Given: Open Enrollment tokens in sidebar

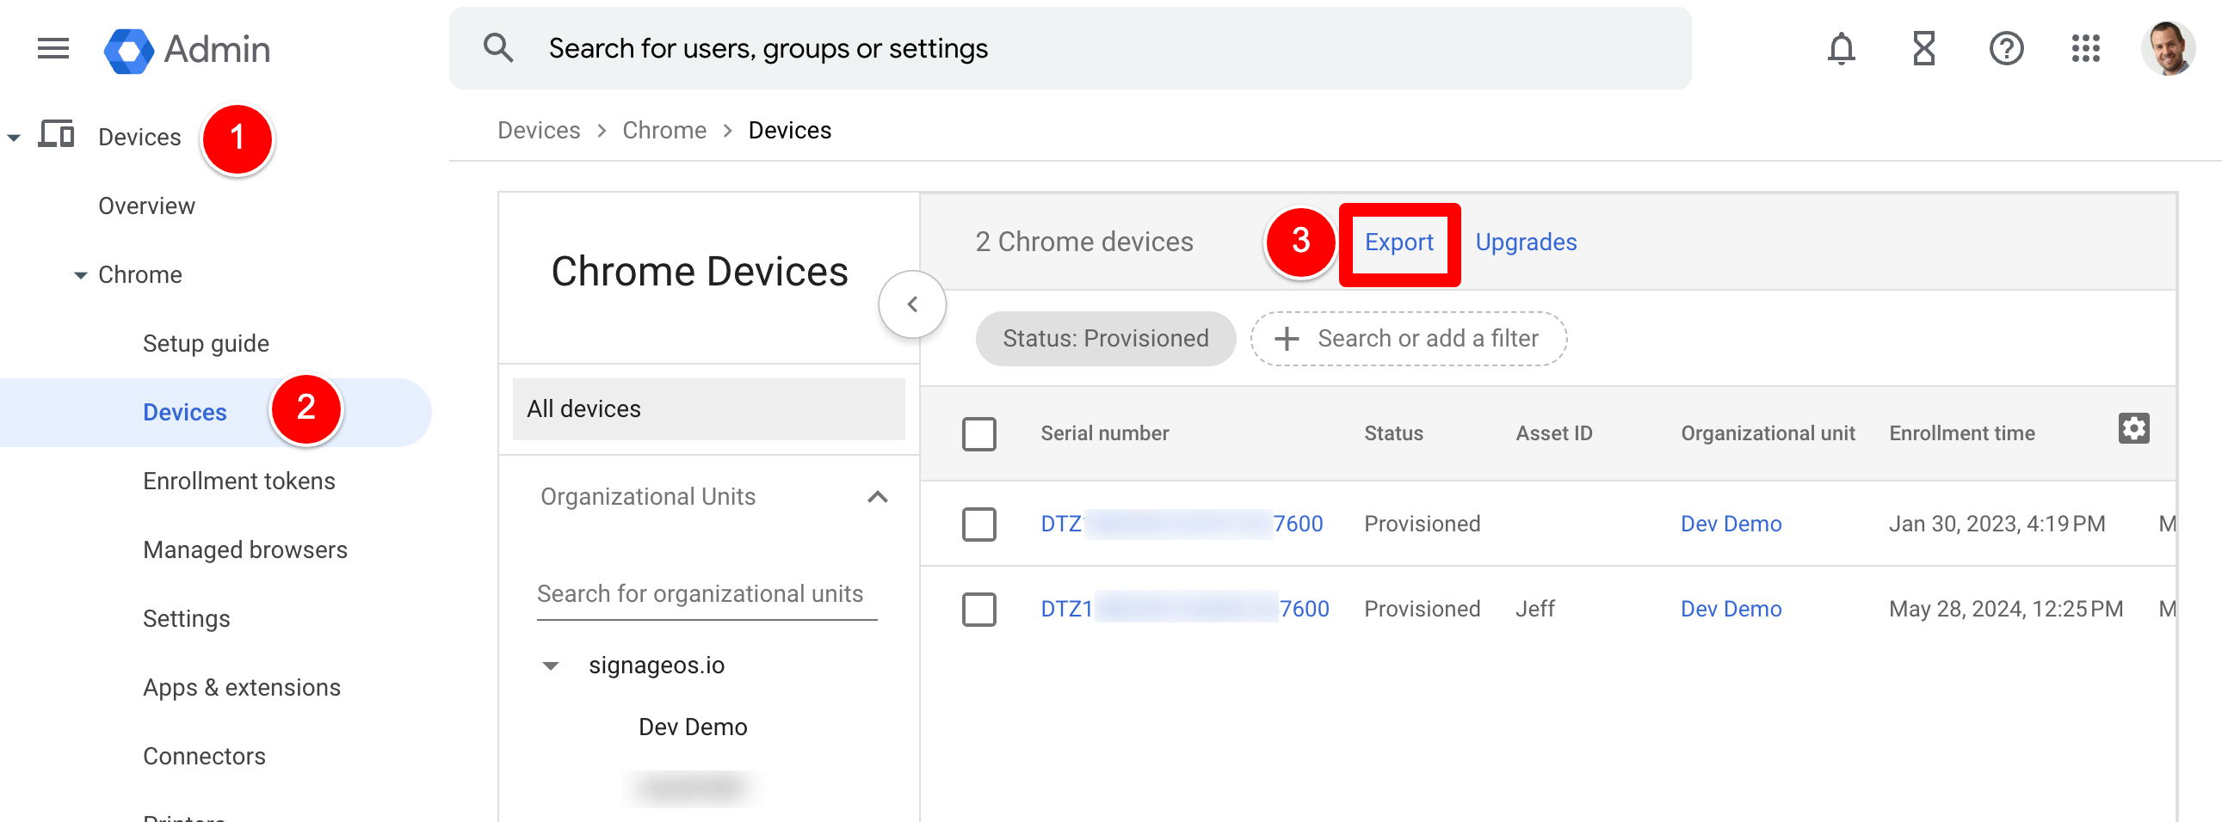Looking at the screenshot, I should tap(238, 481).
